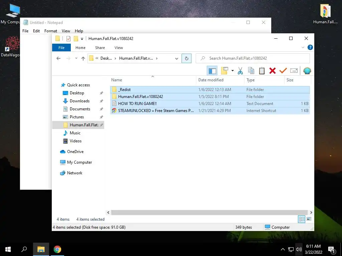Open Desktop in the navigation pane
This screenshot has width=342, height=256.
pyautogui.click(x=77, y=93)
